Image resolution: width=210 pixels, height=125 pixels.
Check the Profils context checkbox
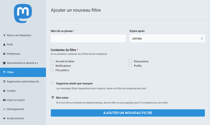click(x=130, y=65)
